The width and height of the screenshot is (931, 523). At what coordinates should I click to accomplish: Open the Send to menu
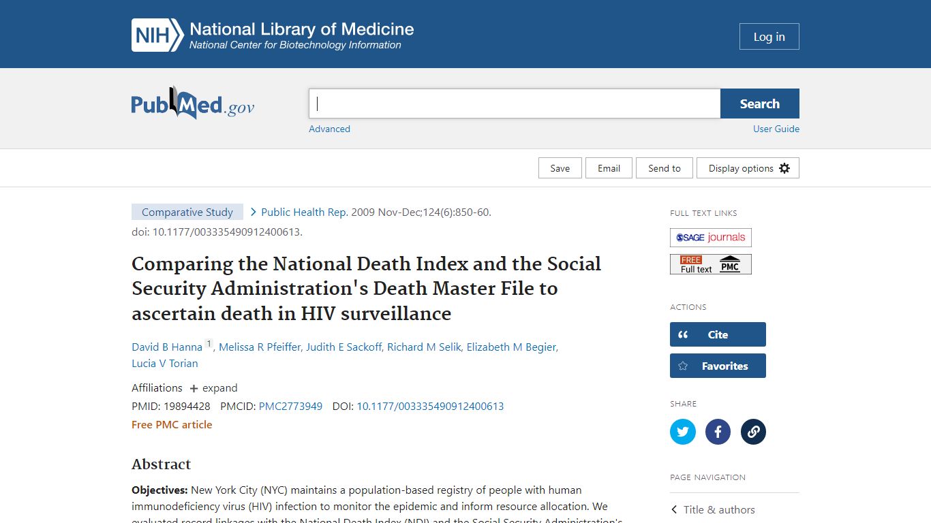click(x=665, y=168)
